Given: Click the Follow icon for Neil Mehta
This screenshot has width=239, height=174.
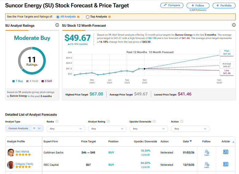Looking at the screenshot, I should [206, 152].
